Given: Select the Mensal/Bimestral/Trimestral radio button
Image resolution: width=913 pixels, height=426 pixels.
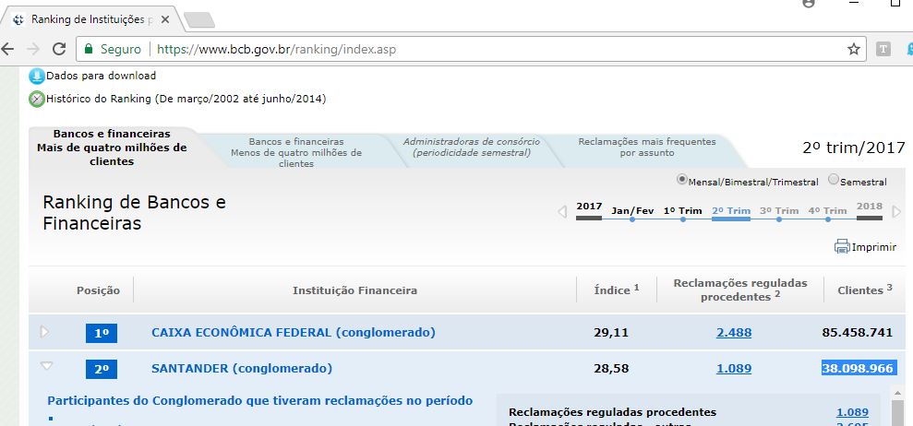Looking at the screenshot, I should 682,179.
